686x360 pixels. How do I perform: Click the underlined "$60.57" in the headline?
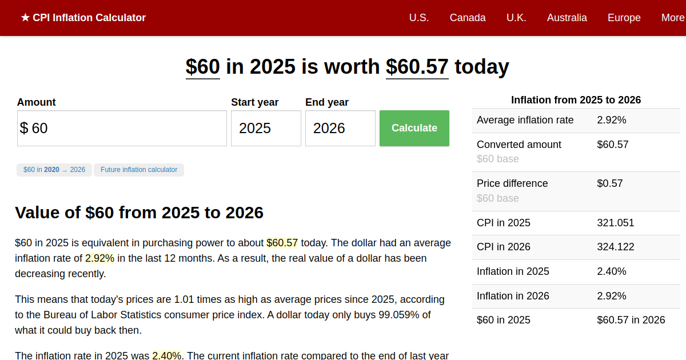point(417,67)
